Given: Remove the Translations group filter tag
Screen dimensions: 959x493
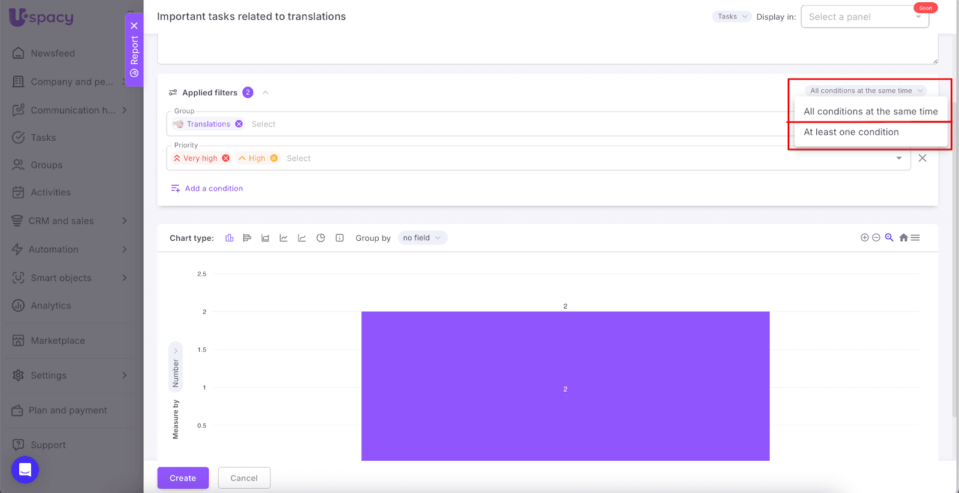Looking at the screenshot, I should point(239,124).
